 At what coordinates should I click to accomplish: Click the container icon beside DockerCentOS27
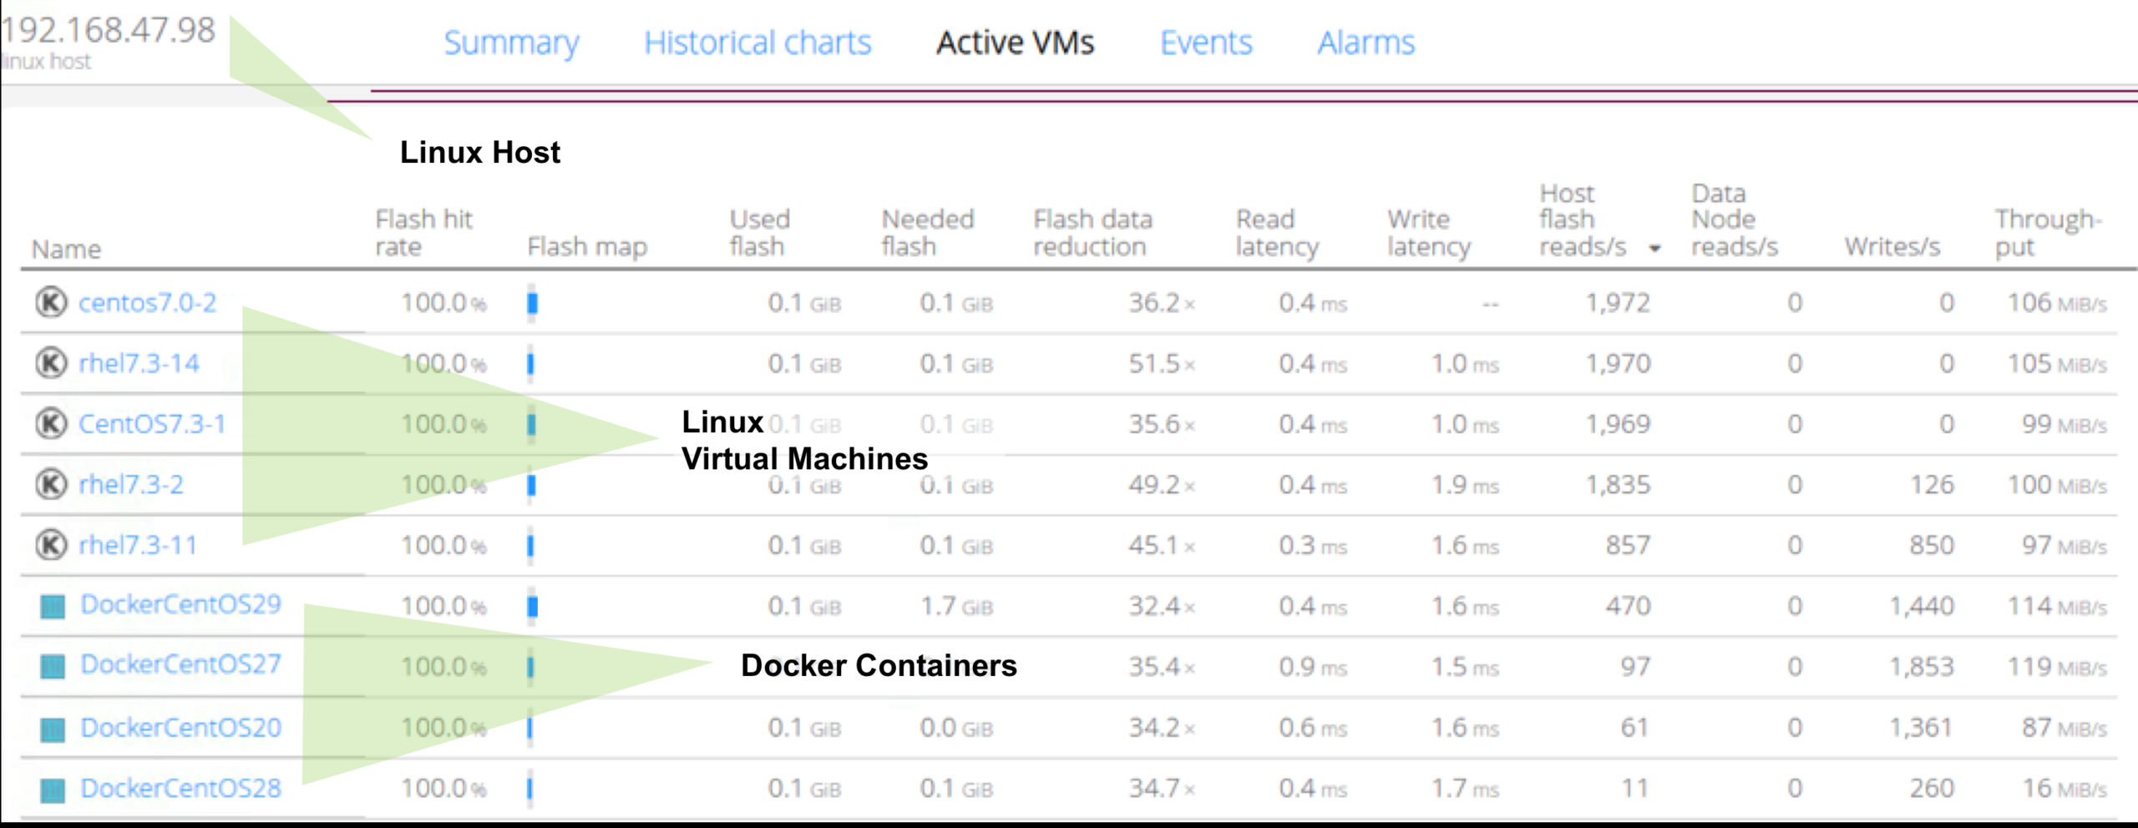(x=53, y=667)
